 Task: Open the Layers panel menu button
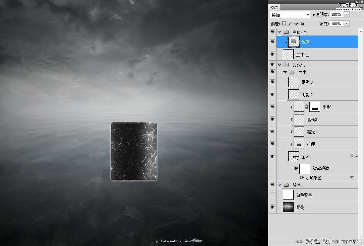pos(361,7)
